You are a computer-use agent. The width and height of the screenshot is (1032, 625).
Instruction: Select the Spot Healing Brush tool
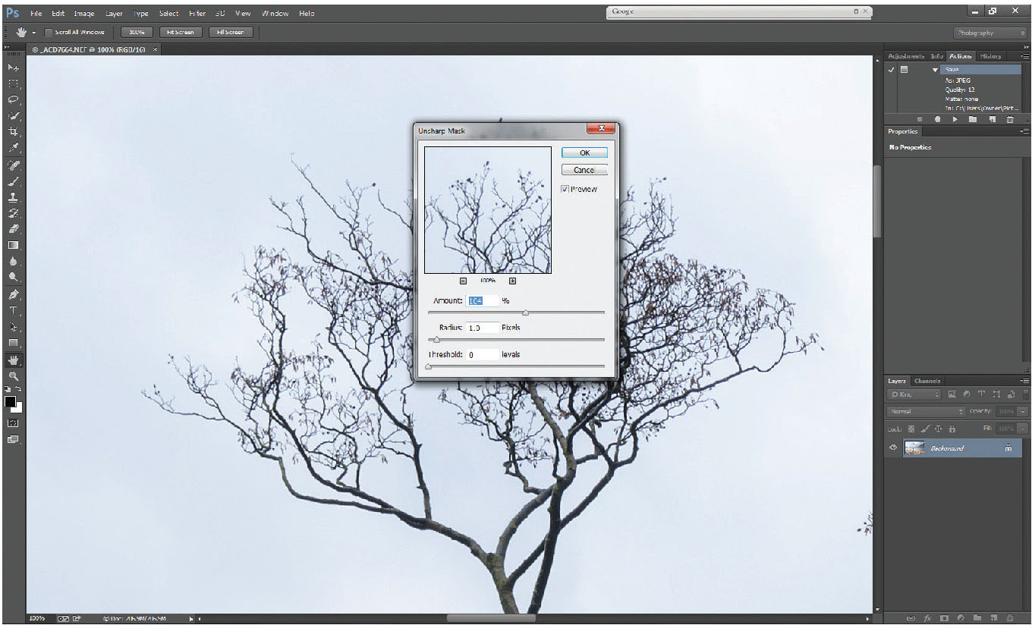pyautogui.click(x=14, y=165)
